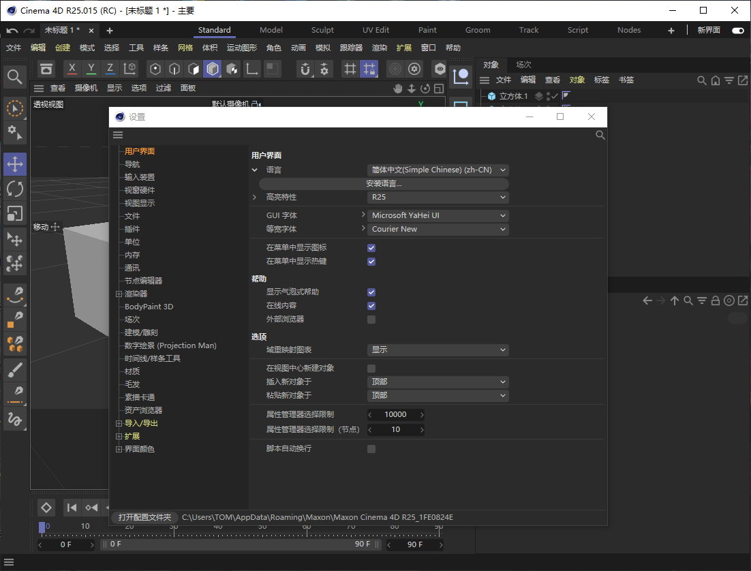Switch to the Sculpt layout tab

[322, 30]
